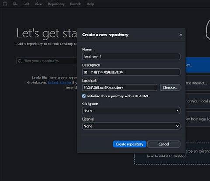Click the magnifier icon in the filter box
This screenshot has height=181, width=210.
pyautogui.click(x=20, y=61)
